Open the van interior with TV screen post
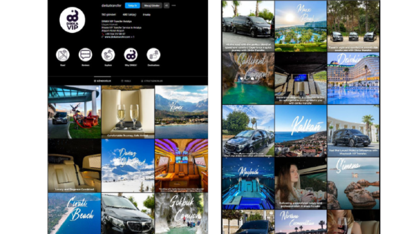Image resolution: width=416 pixels, height=234 pixels. pos(301,78)
